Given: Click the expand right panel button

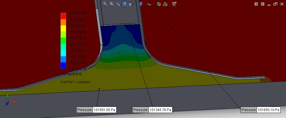Looking at the screenshot, I should click(x=263, y=4).
